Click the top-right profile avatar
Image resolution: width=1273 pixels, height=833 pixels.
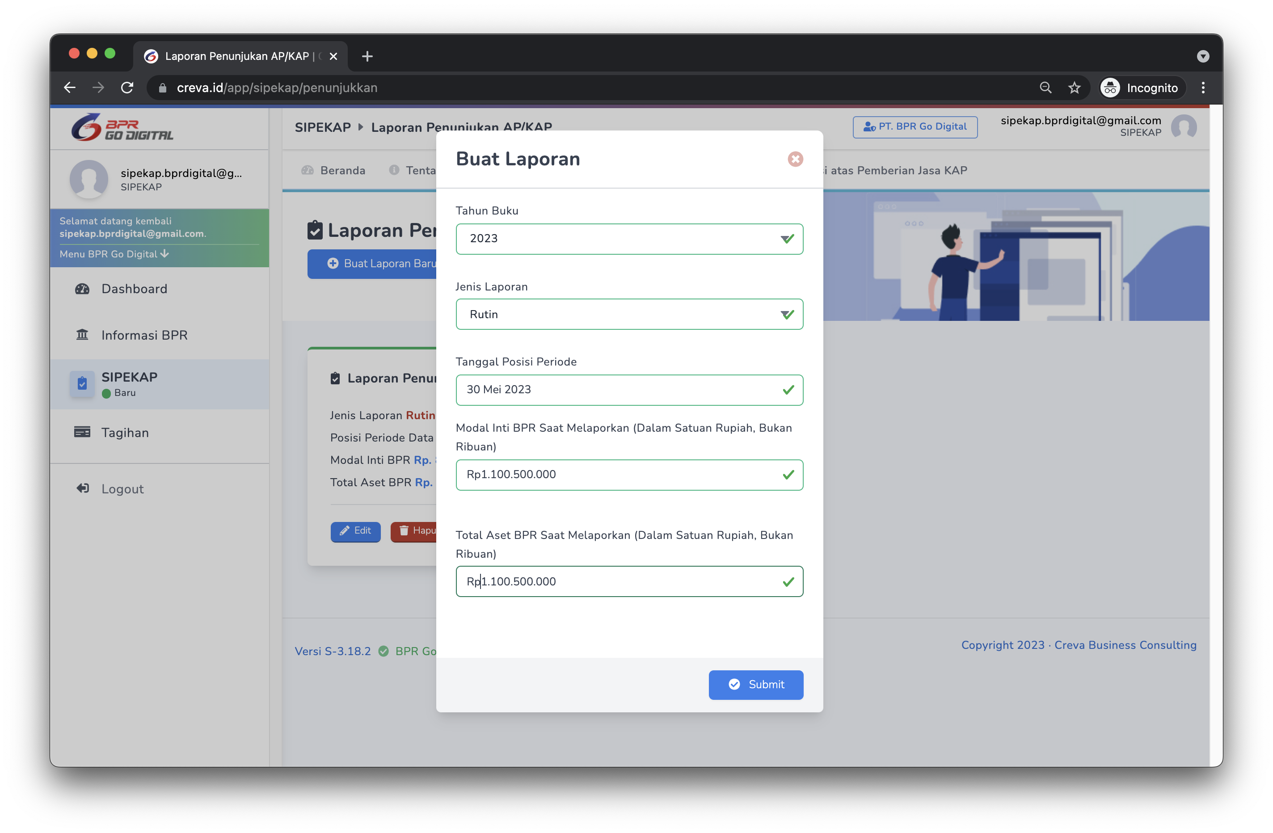pos(1183,127)
